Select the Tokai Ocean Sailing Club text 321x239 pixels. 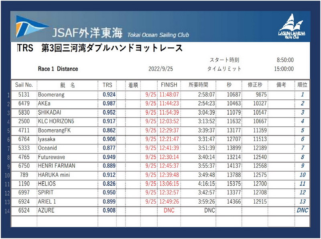(x=158, y=35)
